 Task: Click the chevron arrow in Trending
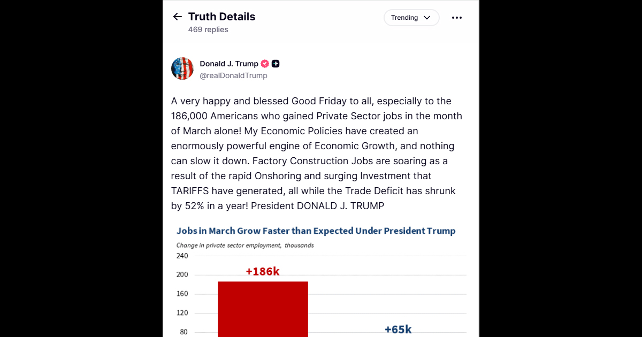pos(427,18)
